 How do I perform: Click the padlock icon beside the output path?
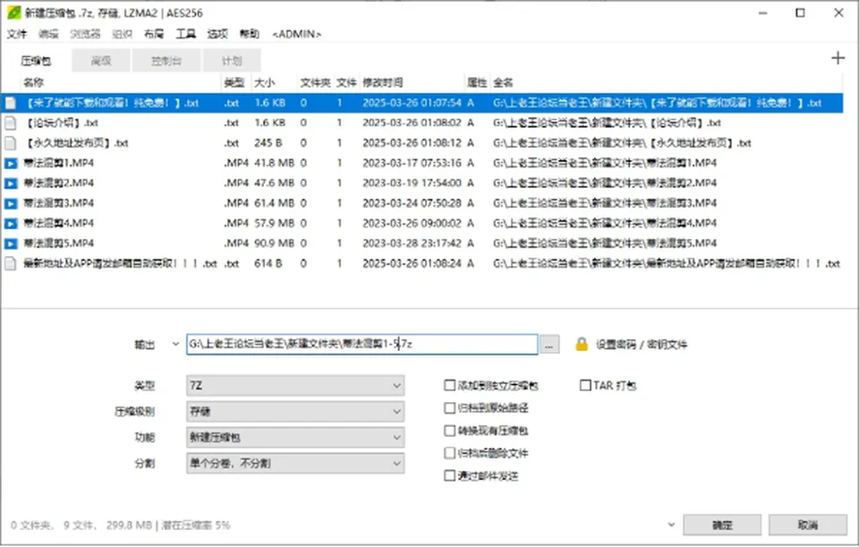tap(582, 344)
